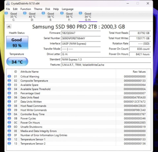Click the Features field with S.M.A.R.T., TRIM
Screen dimensions: 158x152
106,65
